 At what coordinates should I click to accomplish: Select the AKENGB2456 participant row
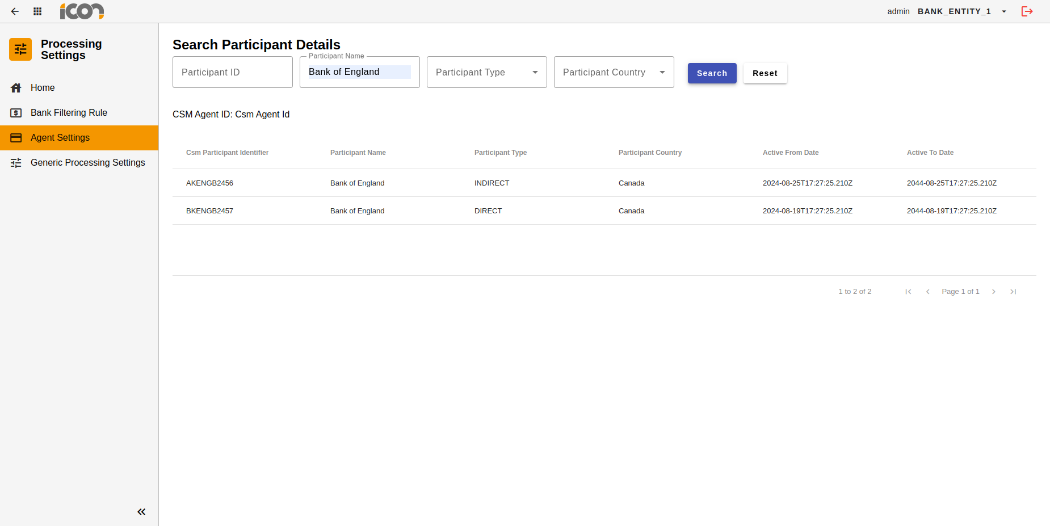(209, 183)
